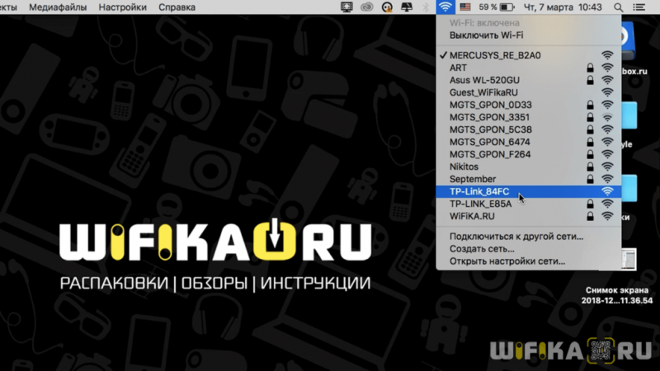This screenshot has height=371, width=660.
Task: Connect to MGTS_GPON_0D33 network
Action: click(528, 105)
